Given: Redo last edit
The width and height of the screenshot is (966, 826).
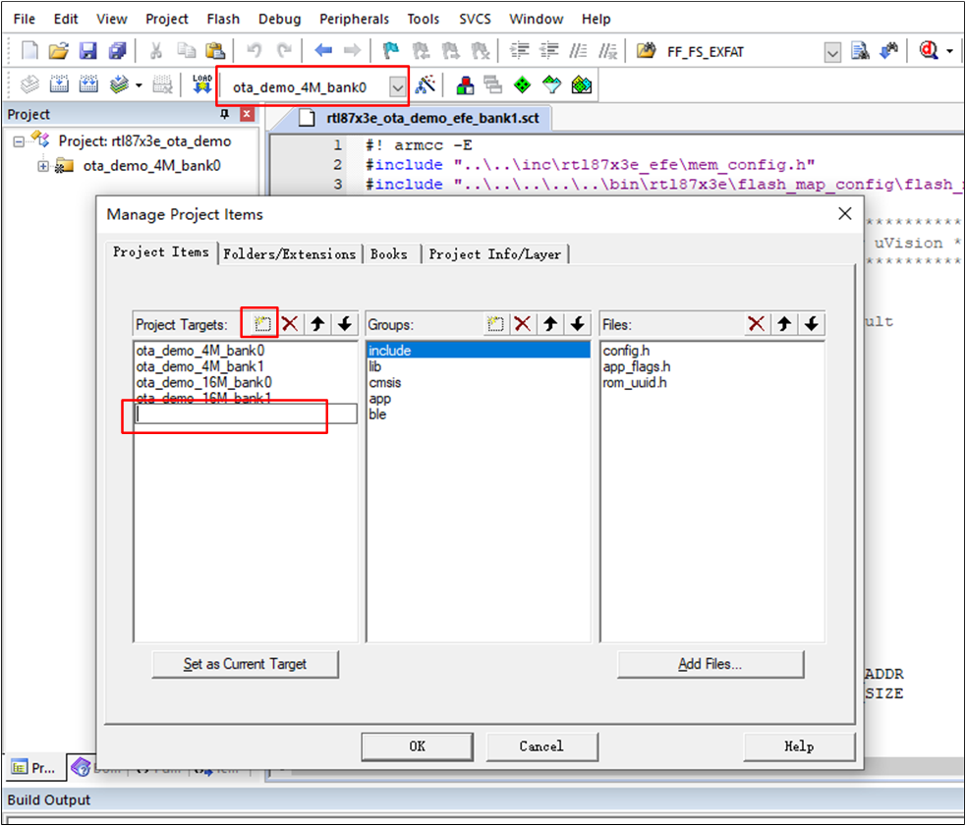Looking at the screenshot, I should 283,50.
